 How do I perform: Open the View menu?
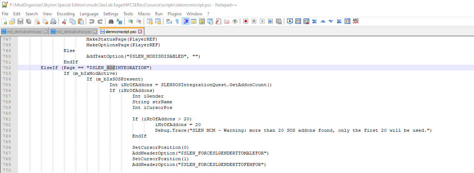tap(47, 14)
